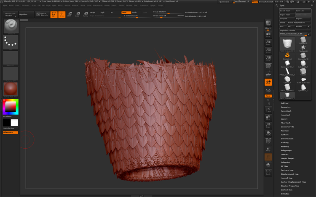Click the Projection Master button
316x197 pixels.
coord(10,14)
